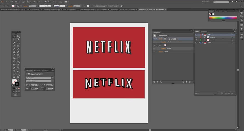Select the Free Transform tool
Viewport: 244px width, 131px height.
pyautogui.click(x=18, y=58)
